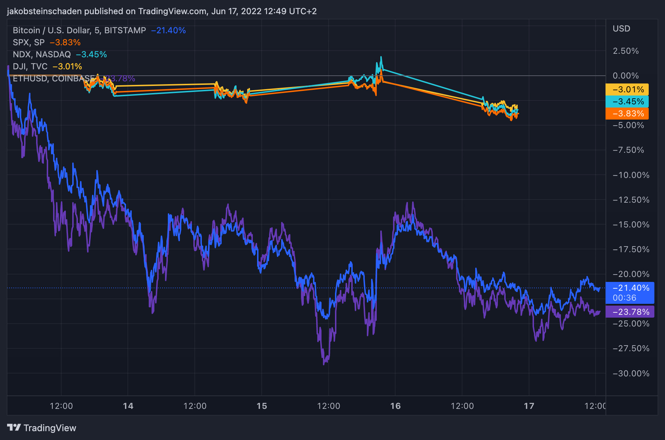Screen dimensions: 665x440
Task: Click the date label 16 on time axis
Action: point(396,406)
